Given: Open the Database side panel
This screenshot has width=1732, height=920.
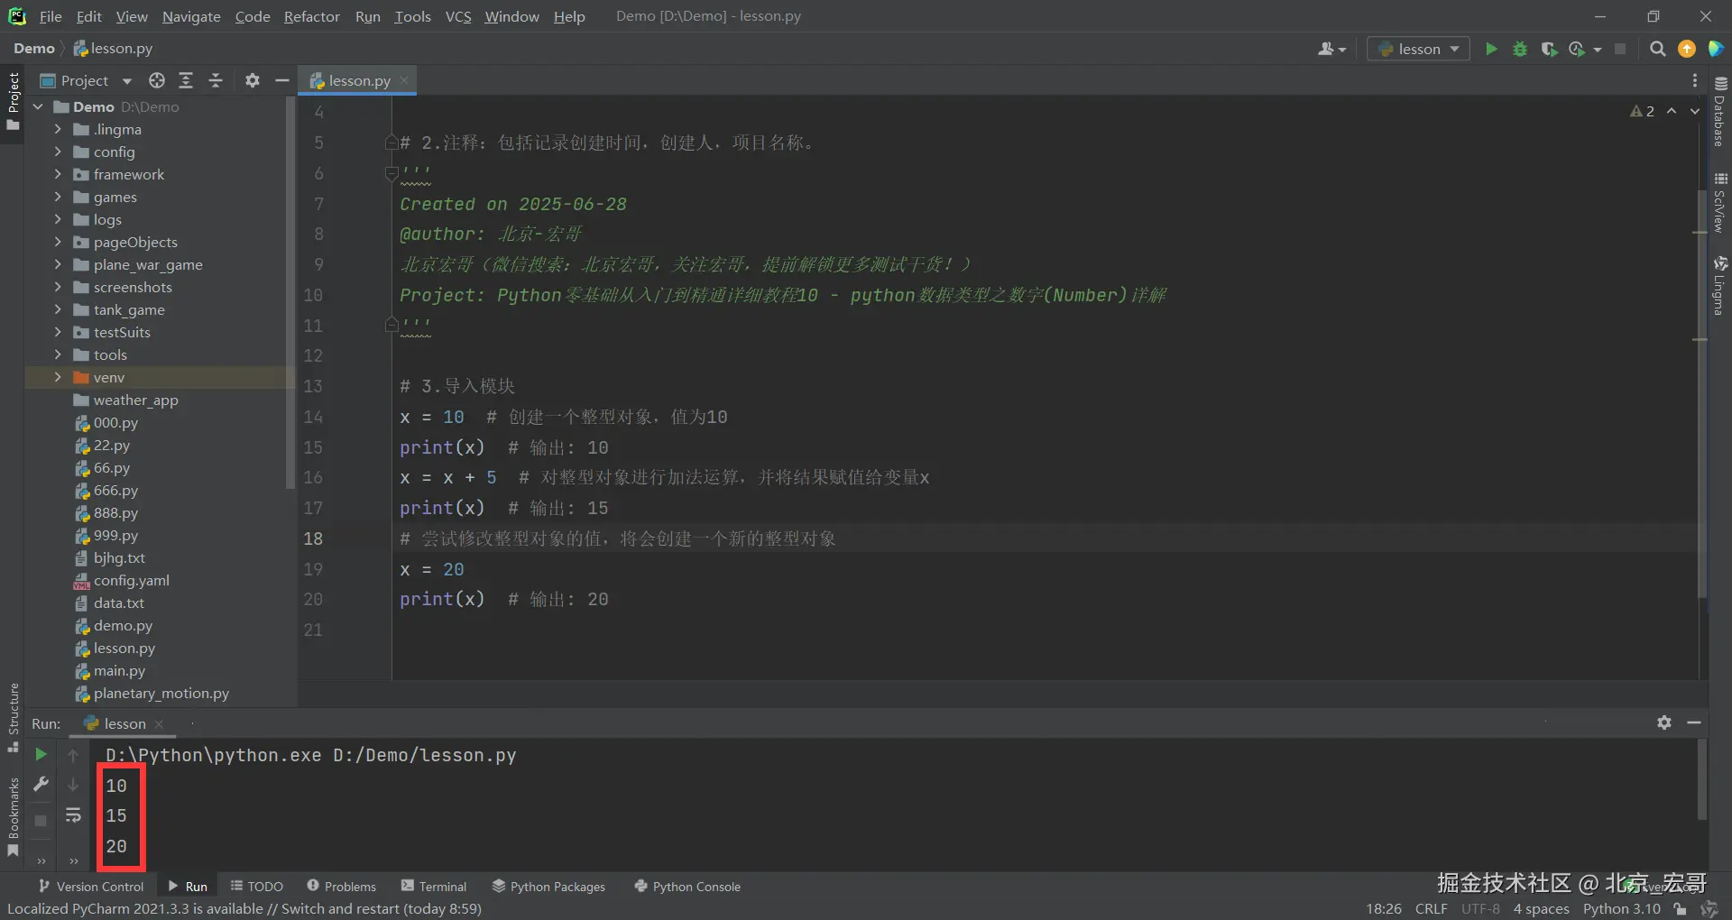Looking at the screenshot, I should click(x=1720, y=110).
